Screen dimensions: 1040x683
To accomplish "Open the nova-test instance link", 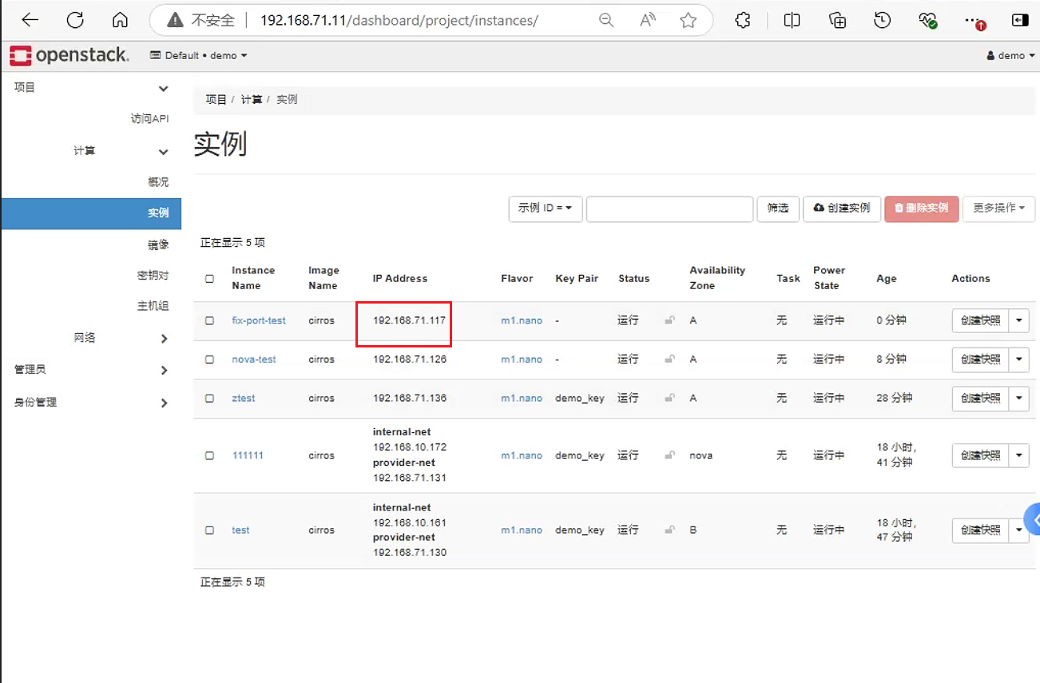I will (254, 359).
